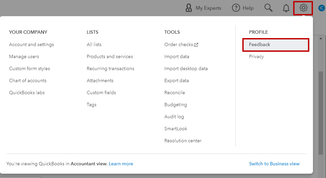Click the My Experts person icon

tap(189, 8)
